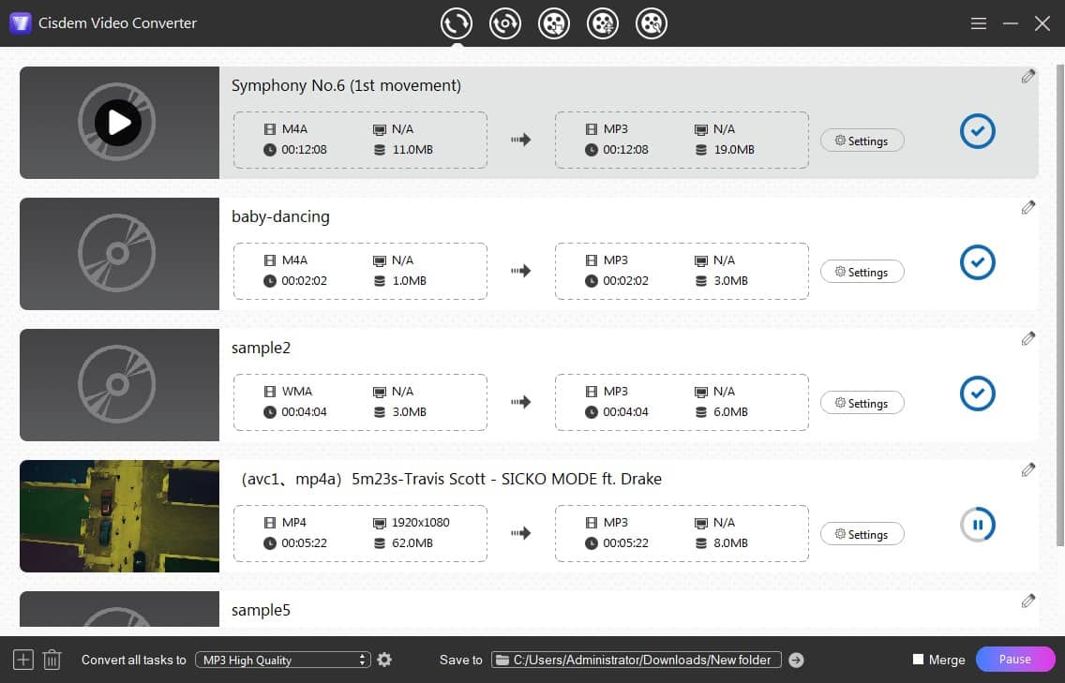Viewport: 1065px width, 683px height.
Task: Play the Symphony No.6 preview
Action: [x=117, y=123]
